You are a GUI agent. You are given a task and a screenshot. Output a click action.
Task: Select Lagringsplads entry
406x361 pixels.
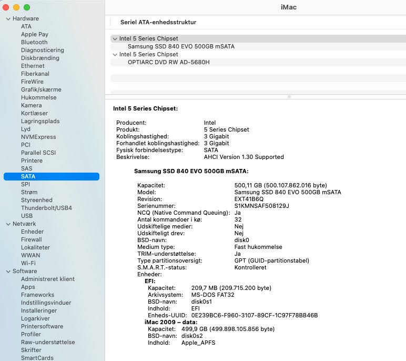tap(40, 121)
